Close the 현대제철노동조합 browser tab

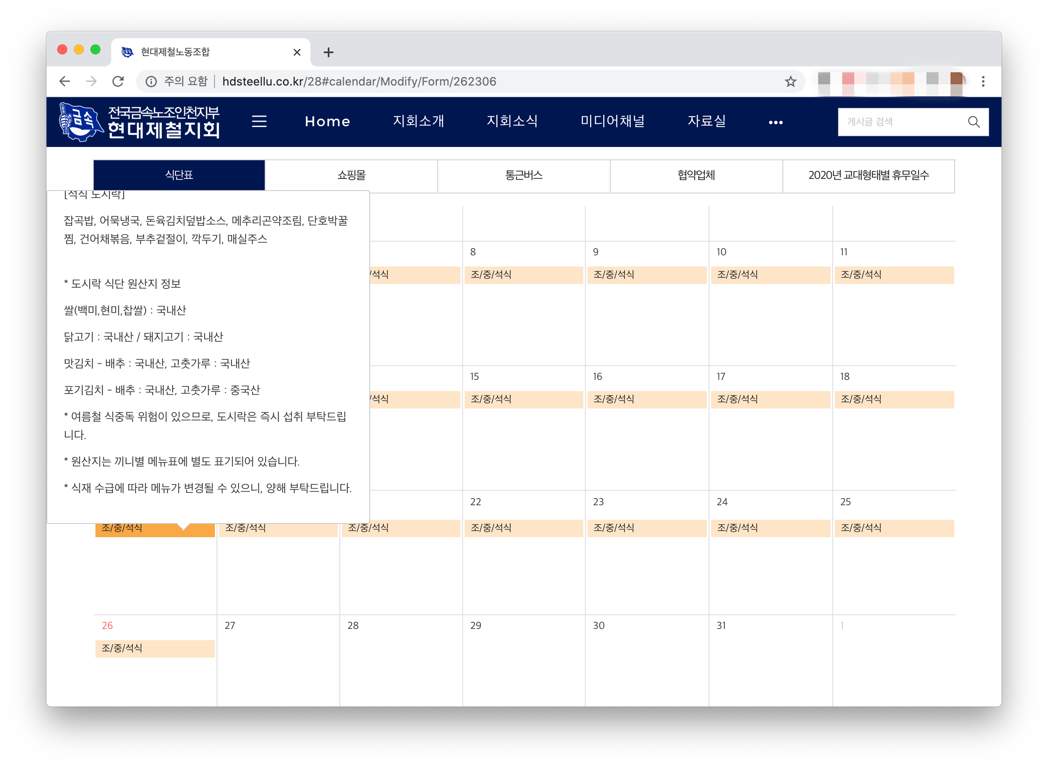[x=297, y=52]
